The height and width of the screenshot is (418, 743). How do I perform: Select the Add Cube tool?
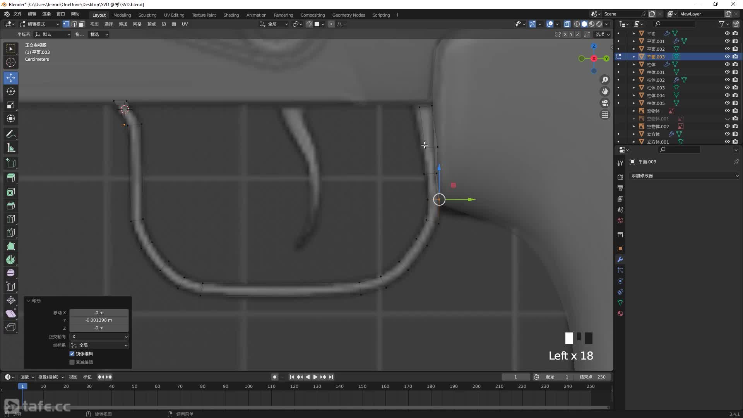(x=11, y=163)
